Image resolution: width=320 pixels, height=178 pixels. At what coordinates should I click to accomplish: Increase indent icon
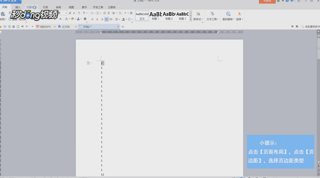(109, 13)
